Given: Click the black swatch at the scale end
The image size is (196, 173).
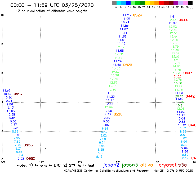Looking at the screenshot, I should tap(190, 3).
